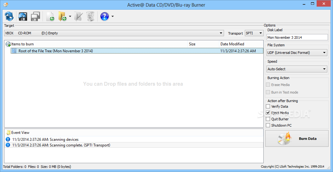Image resolution: width=333 pixels, height=172 pixels.
Task: Maximize the burner window
Action: 313,3
